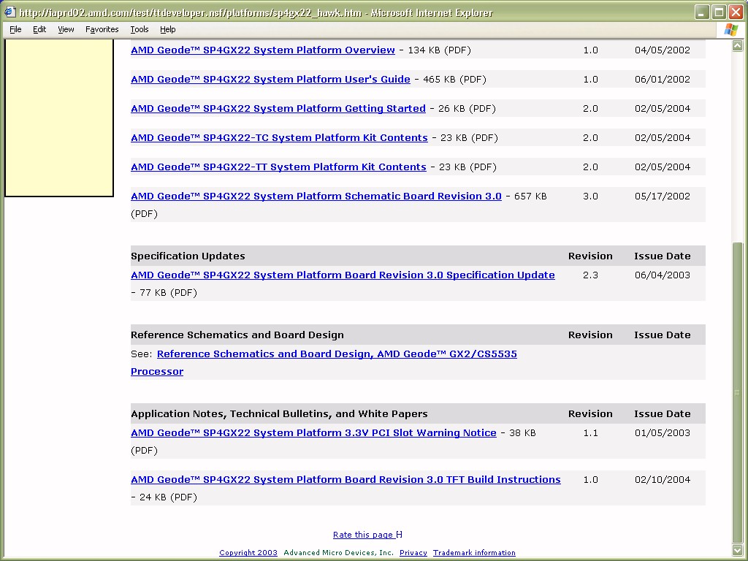Open the System Platform User's Guide link

pyautogui.click(x=270, y=80)
